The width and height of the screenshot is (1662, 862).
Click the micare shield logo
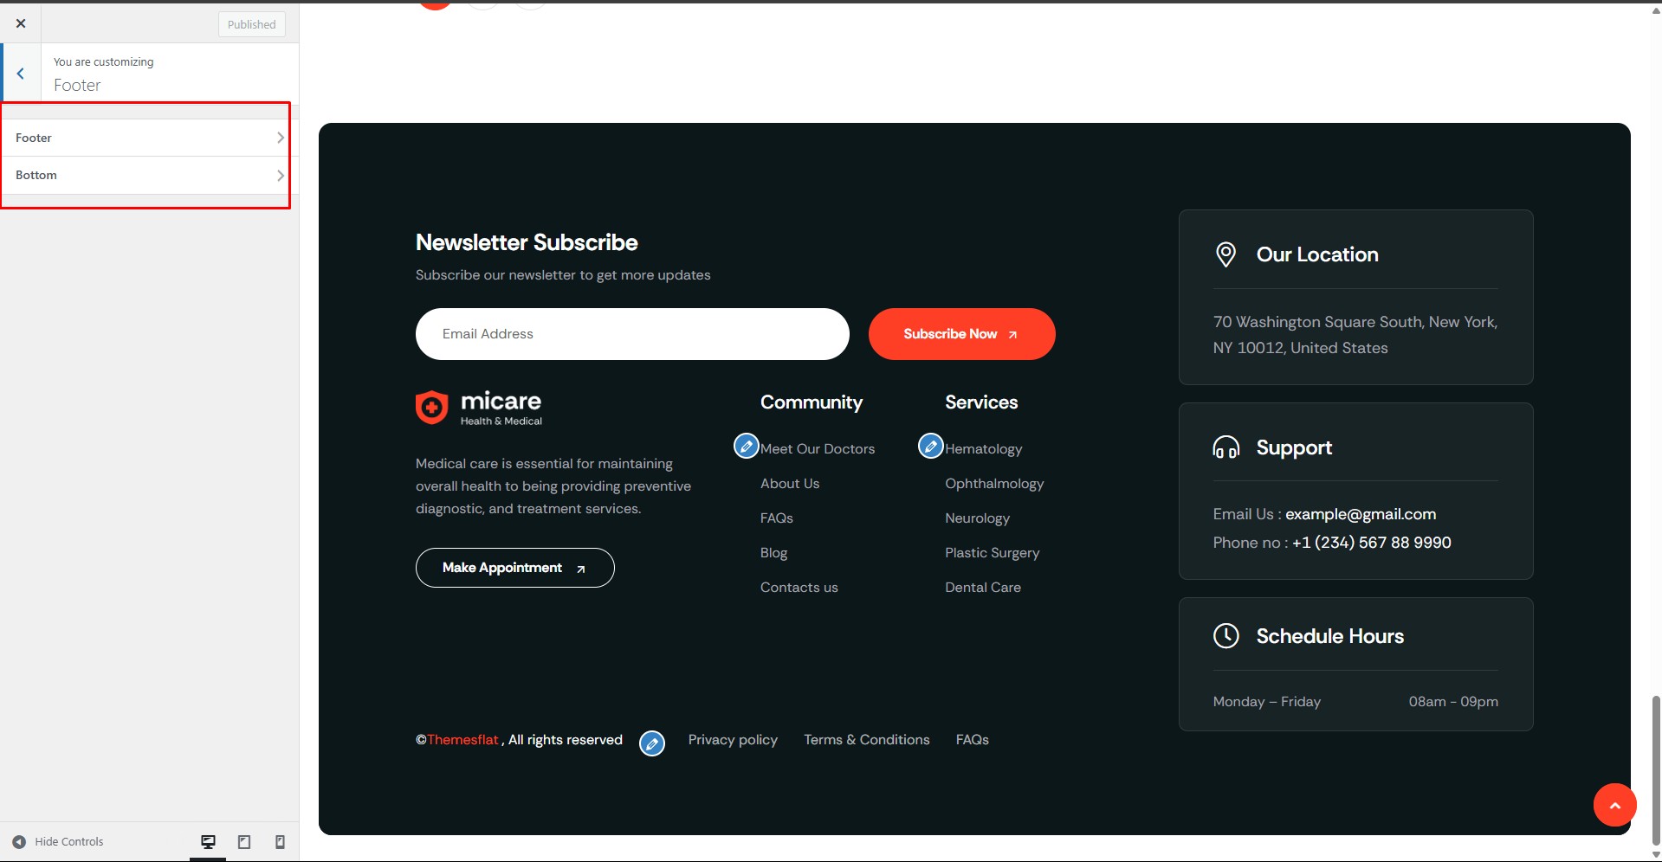click(431, 407)
